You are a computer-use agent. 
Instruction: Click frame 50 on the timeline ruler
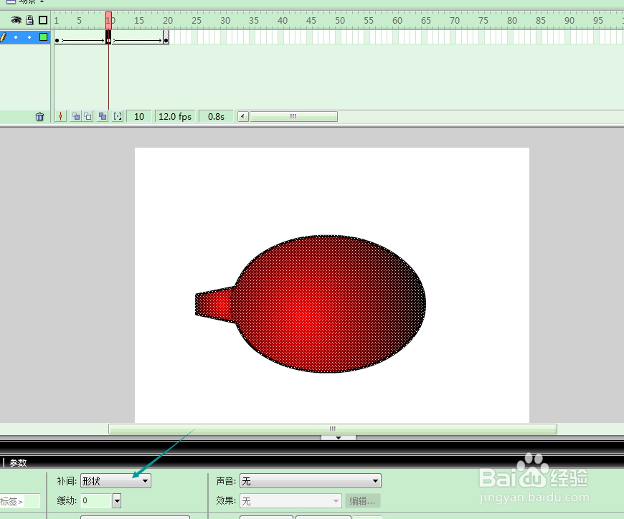339,20
